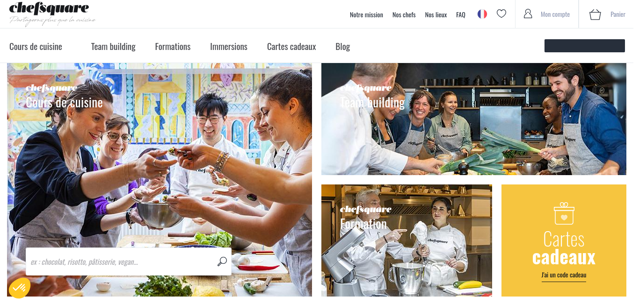Open the Team building menu
The width and height of the screenshot is (639, 304).
tap(113, 47)
